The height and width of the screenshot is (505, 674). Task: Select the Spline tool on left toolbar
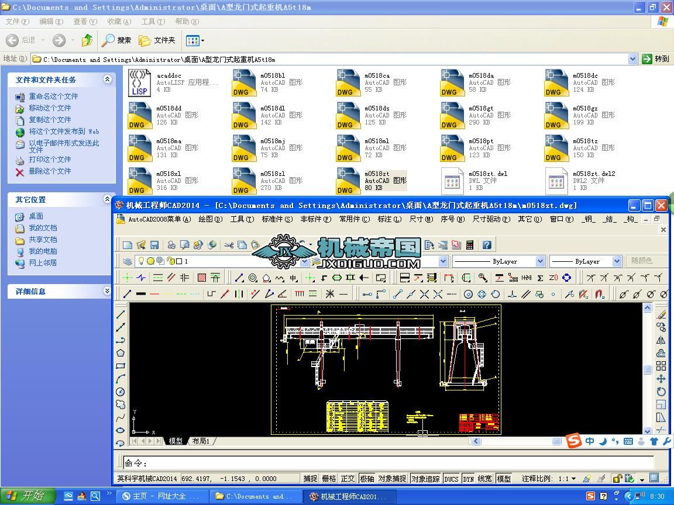(x=121, y=417)
